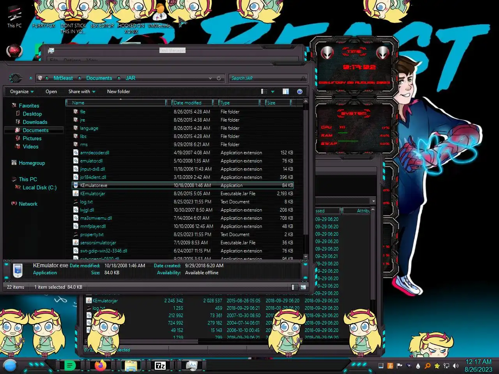Viewport: 499px width, 374px height.
Task: Refresh the JAR folder address bar
Action: point(219,78)
